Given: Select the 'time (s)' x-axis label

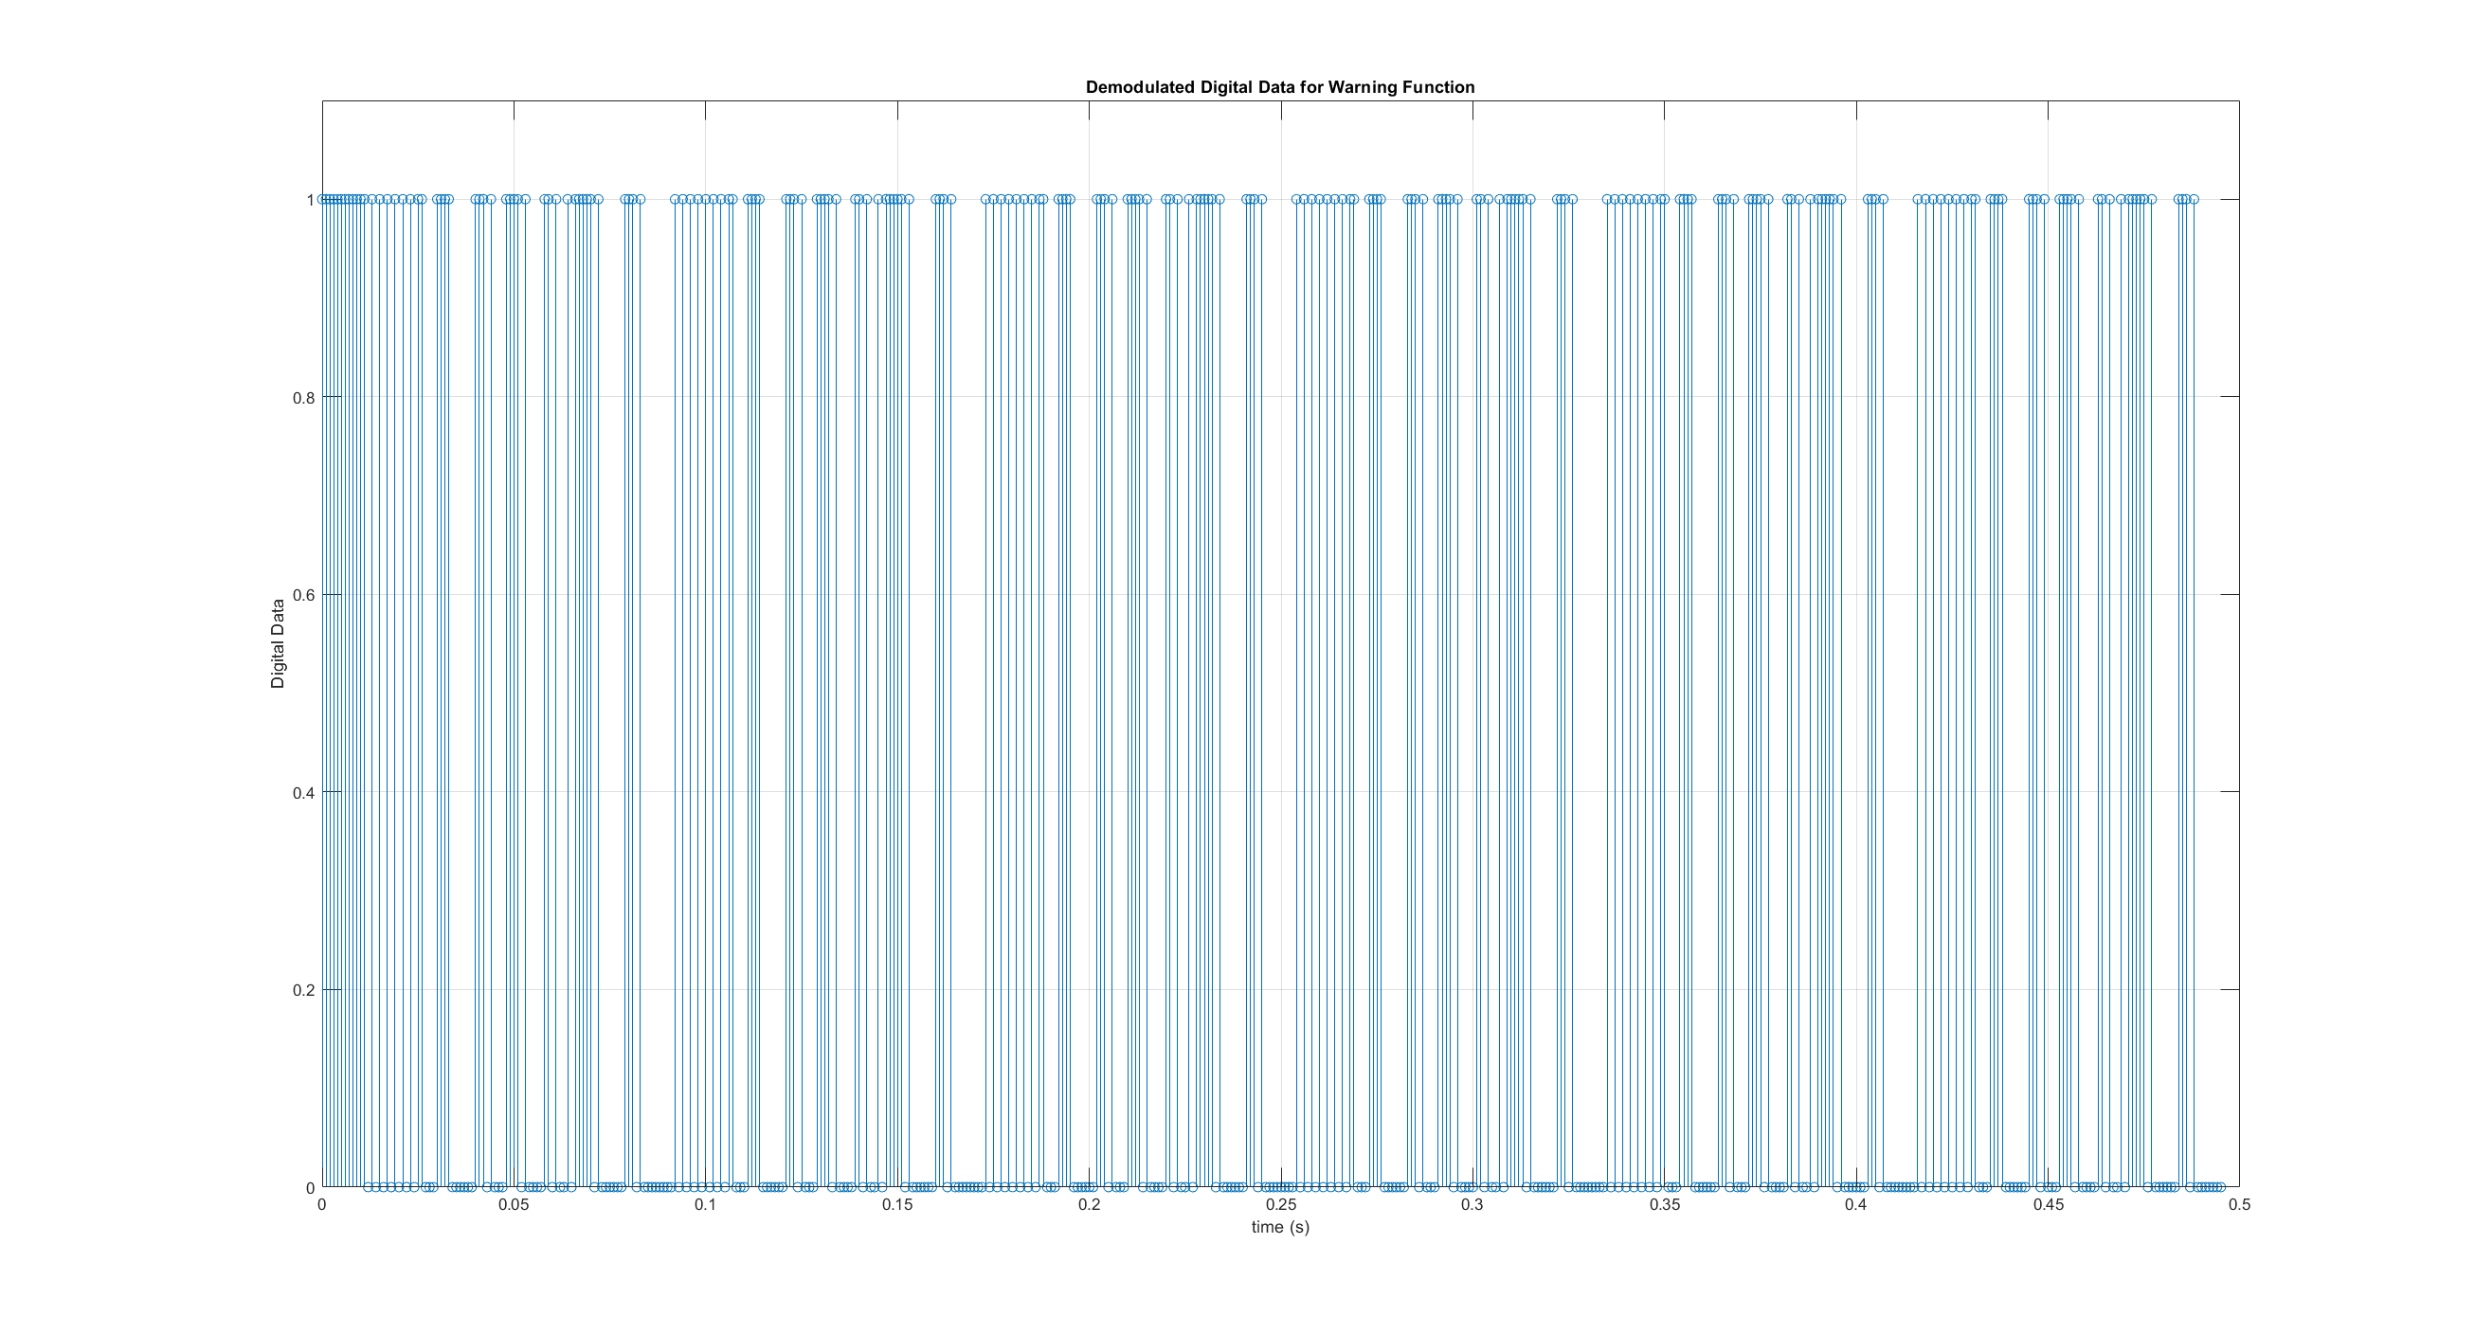Looking at the screenshot, I should 1280,1226.
